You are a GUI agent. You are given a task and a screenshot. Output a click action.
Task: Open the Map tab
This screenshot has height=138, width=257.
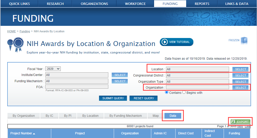click(156, 116)
